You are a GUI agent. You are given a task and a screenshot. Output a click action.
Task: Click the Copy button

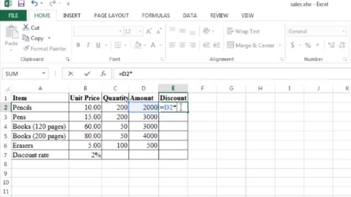[x=33, y=38]
